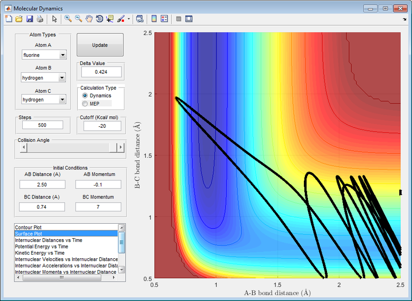Save figure using the floppy disk icon
This screenshot has width=412, height=301.
coord(29,19)
